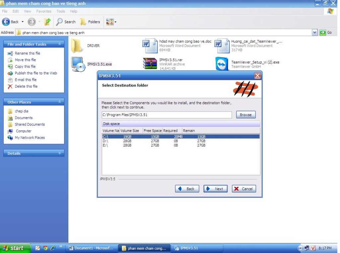Select the IPMSV3.51.exe installer icon
The height and width of the screenshot is (253, 340).
pyautogui.click(x=78, y=64)
